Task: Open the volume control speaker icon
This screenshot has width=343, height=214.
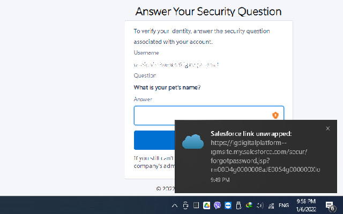Action: tap(260, 205)
